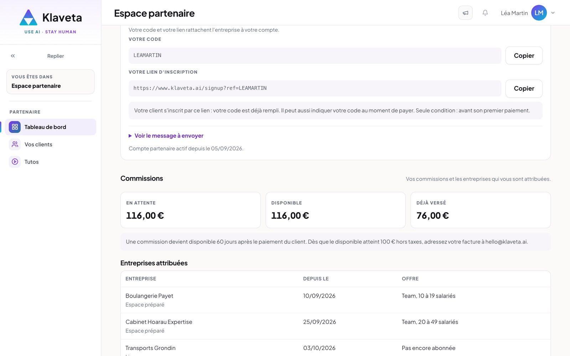Viewport: 570px width, 356px height.
Task: Select Tableau de bord in sidebar
Action: pyautogui.click(x=51, y=127)
